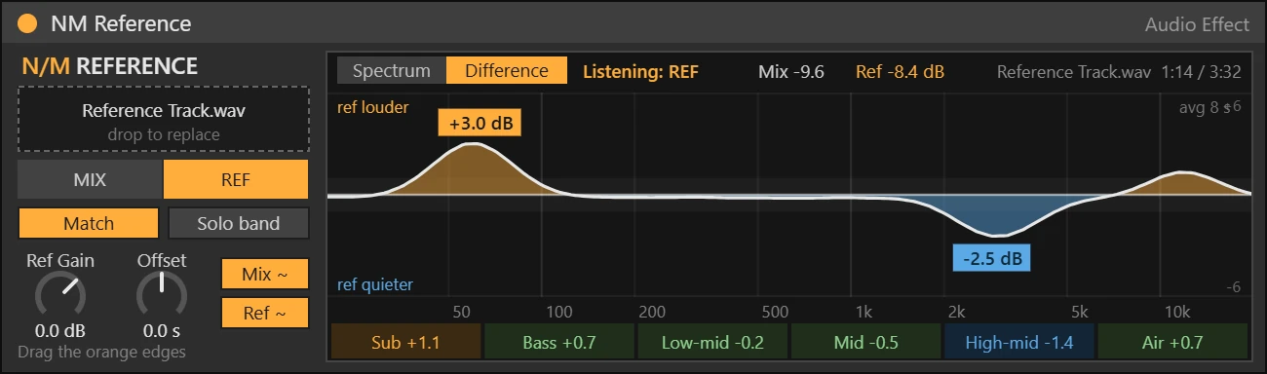Click the Mix -9.6 loudness readout
Viewport: 1267px width, 374px height.
[x=791, y=71]
